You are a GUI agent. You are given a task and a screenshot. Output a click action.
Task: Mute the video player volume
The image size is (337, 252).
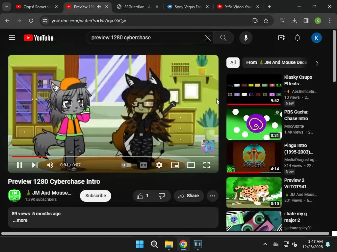(x=50, y=165)
